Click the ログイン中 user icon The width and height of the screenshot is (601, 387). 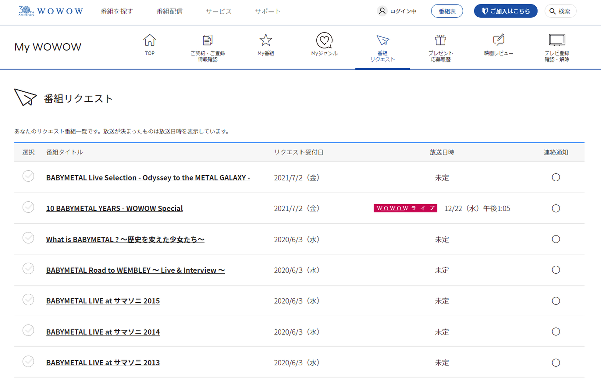382,11
